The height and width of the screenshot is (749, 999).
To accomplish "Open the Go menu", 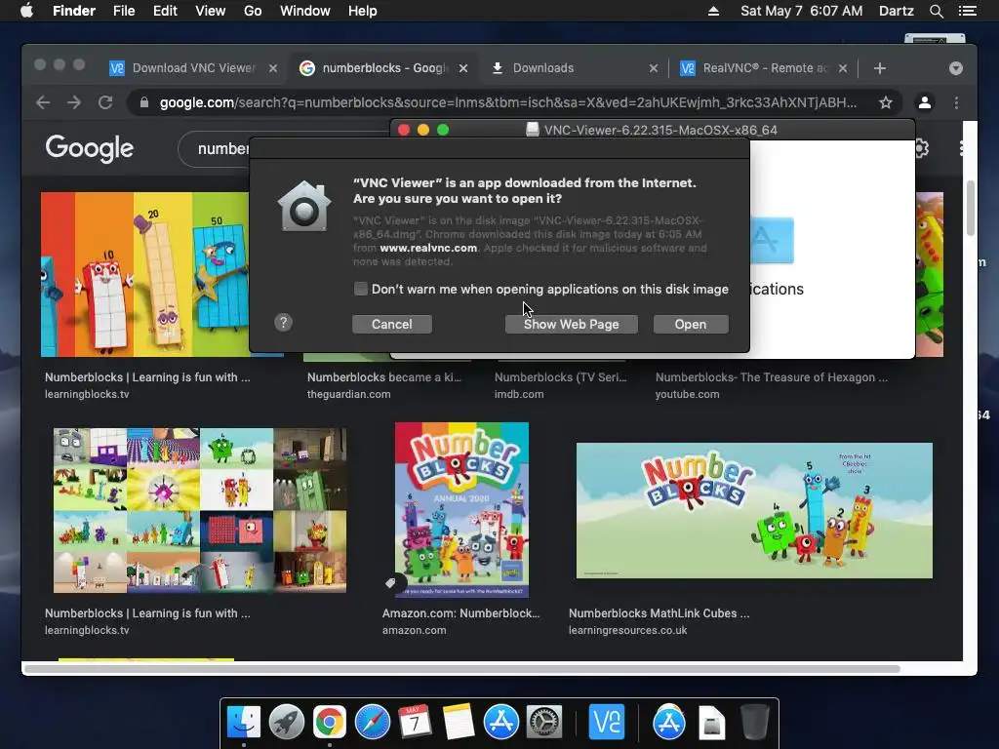I will click(253, 11).
